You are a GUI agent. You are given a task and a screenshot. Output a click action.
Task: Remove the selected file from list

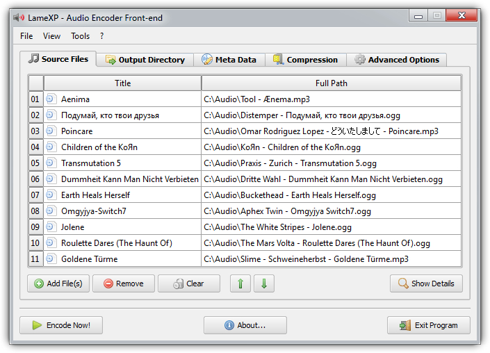tap(124, 284)
